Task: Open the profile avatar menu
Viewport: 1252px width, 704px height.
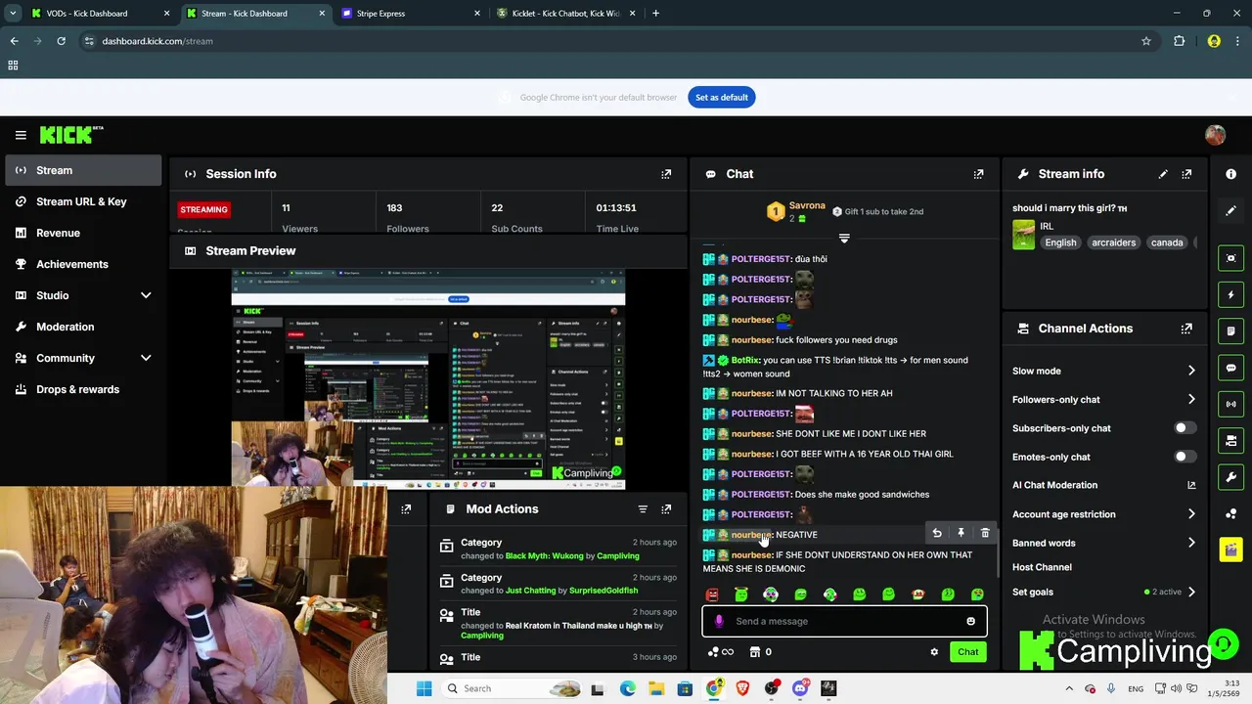Action: click(1215, 135)
